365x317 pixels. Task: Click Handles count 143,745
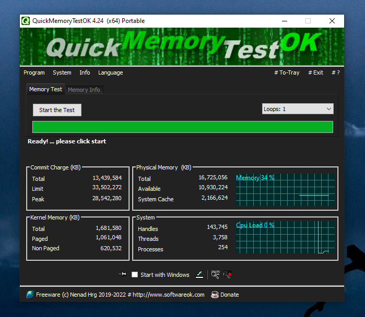(x=217, y=227)
